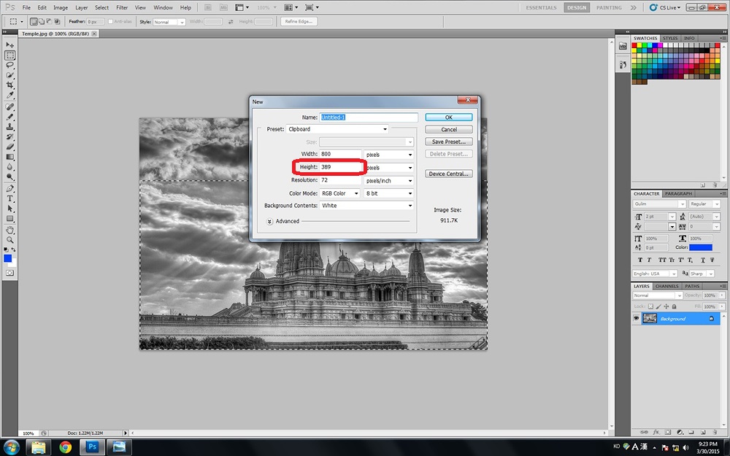Open the Filter menu
The image size is (730, 456).
[x=122, y=7]
